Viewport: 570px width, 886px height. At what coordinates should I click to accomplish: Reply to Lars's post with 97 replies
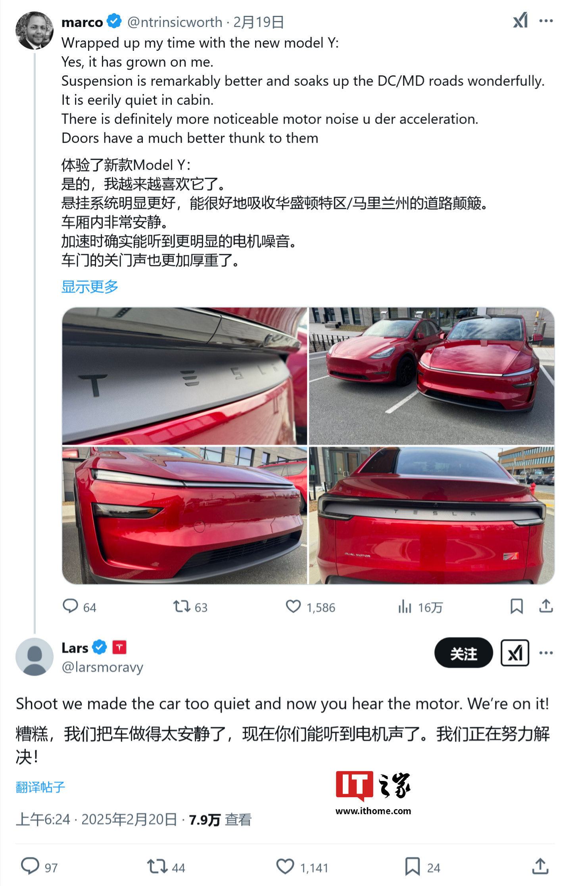click(39, 867)
